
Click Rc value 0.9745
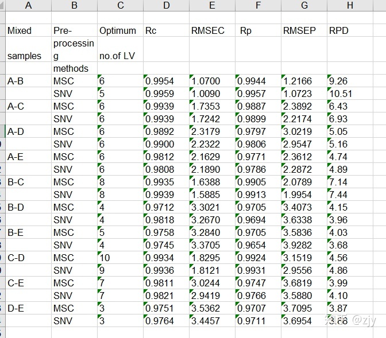tap(167, 245)
